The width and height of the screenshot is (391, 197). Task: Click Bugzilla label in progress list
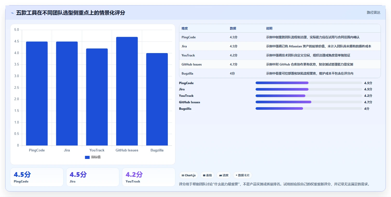pyautogui.click(x=185, y=109)
